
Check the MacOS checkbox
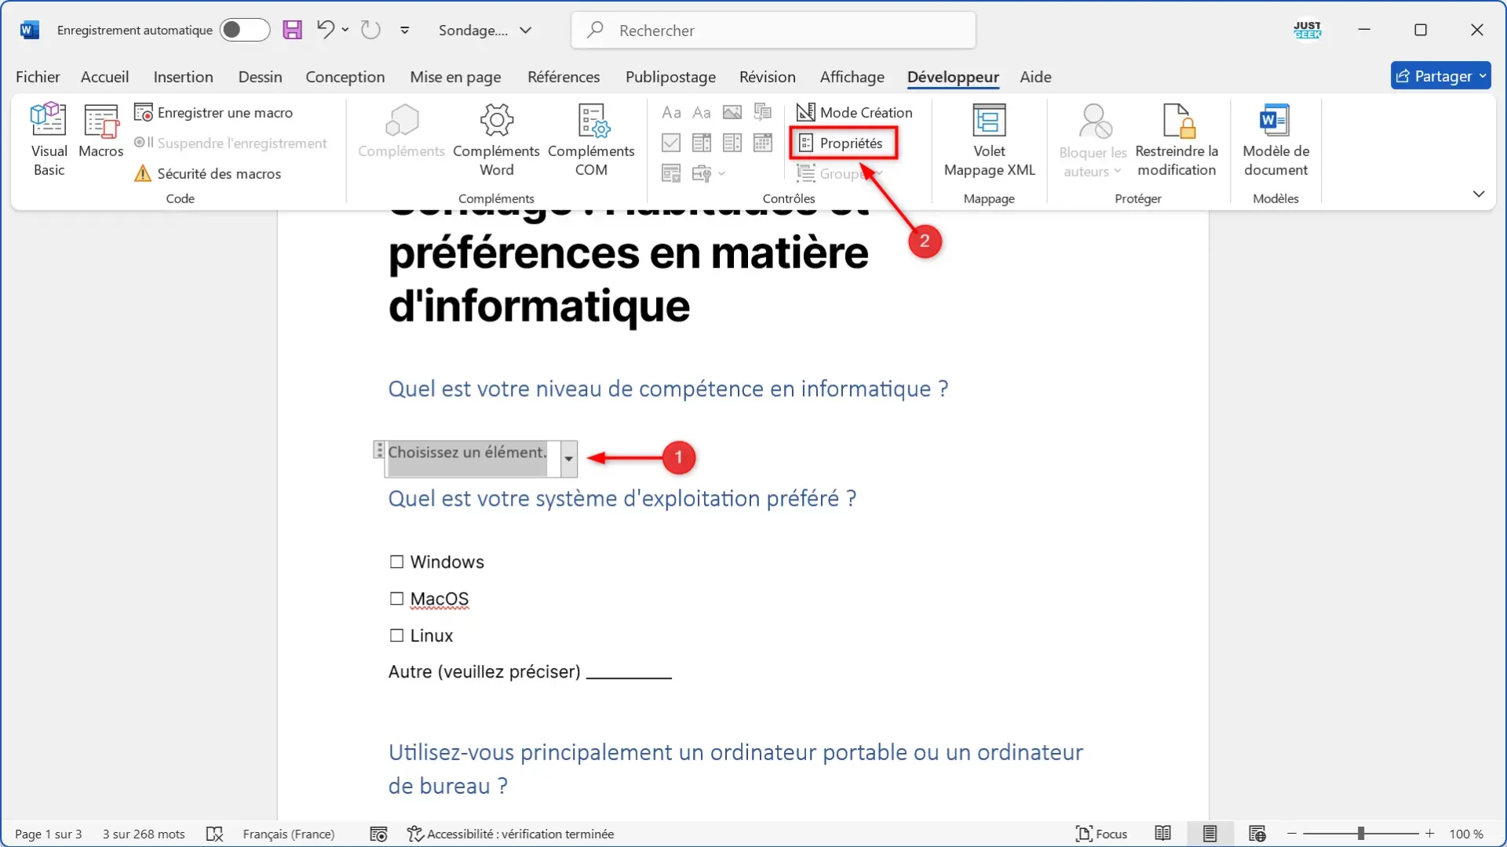396,598
